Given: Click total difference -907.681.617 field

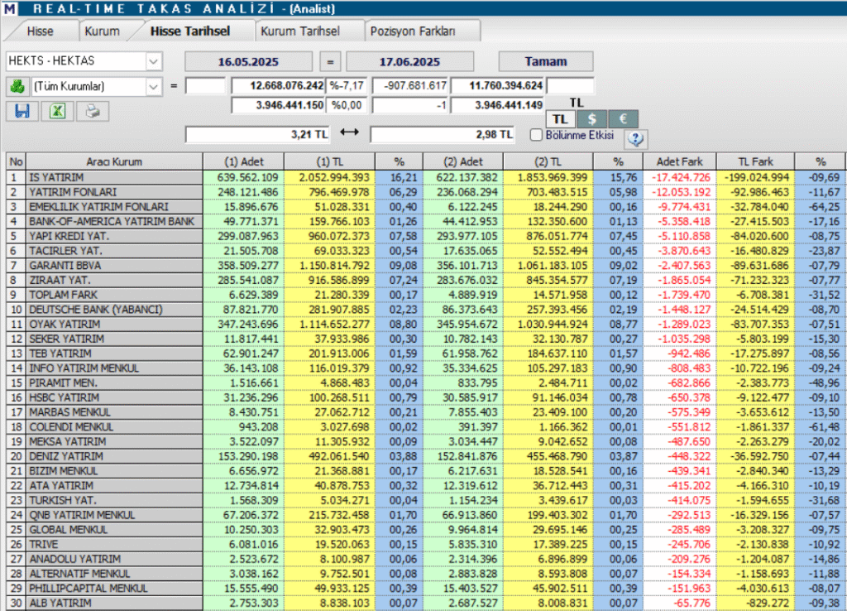Looking at the screenshot, I should pos(410,86).
